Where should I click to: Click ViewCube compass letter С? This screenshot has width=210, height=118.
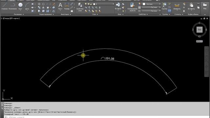(199, 23)
